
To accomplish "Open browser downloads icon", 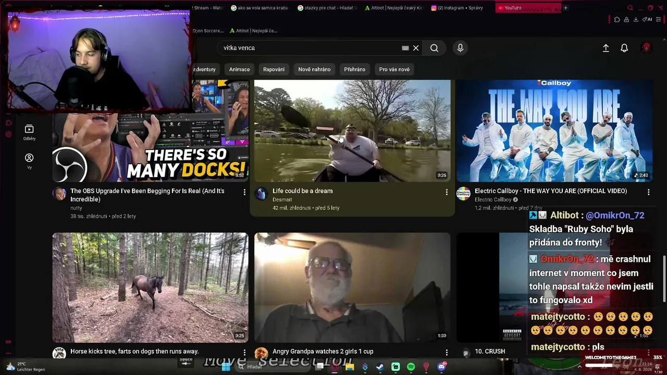I will [636, 20].
